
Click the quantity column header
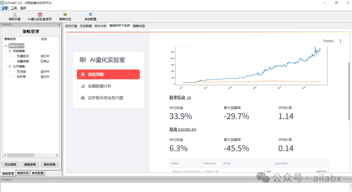pyautogui.click(x=301, y=163)
